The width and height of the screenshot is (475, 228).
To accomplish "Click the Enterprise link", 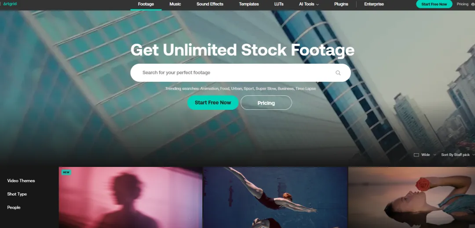I will pyautogui.click(x=374, y=4).
